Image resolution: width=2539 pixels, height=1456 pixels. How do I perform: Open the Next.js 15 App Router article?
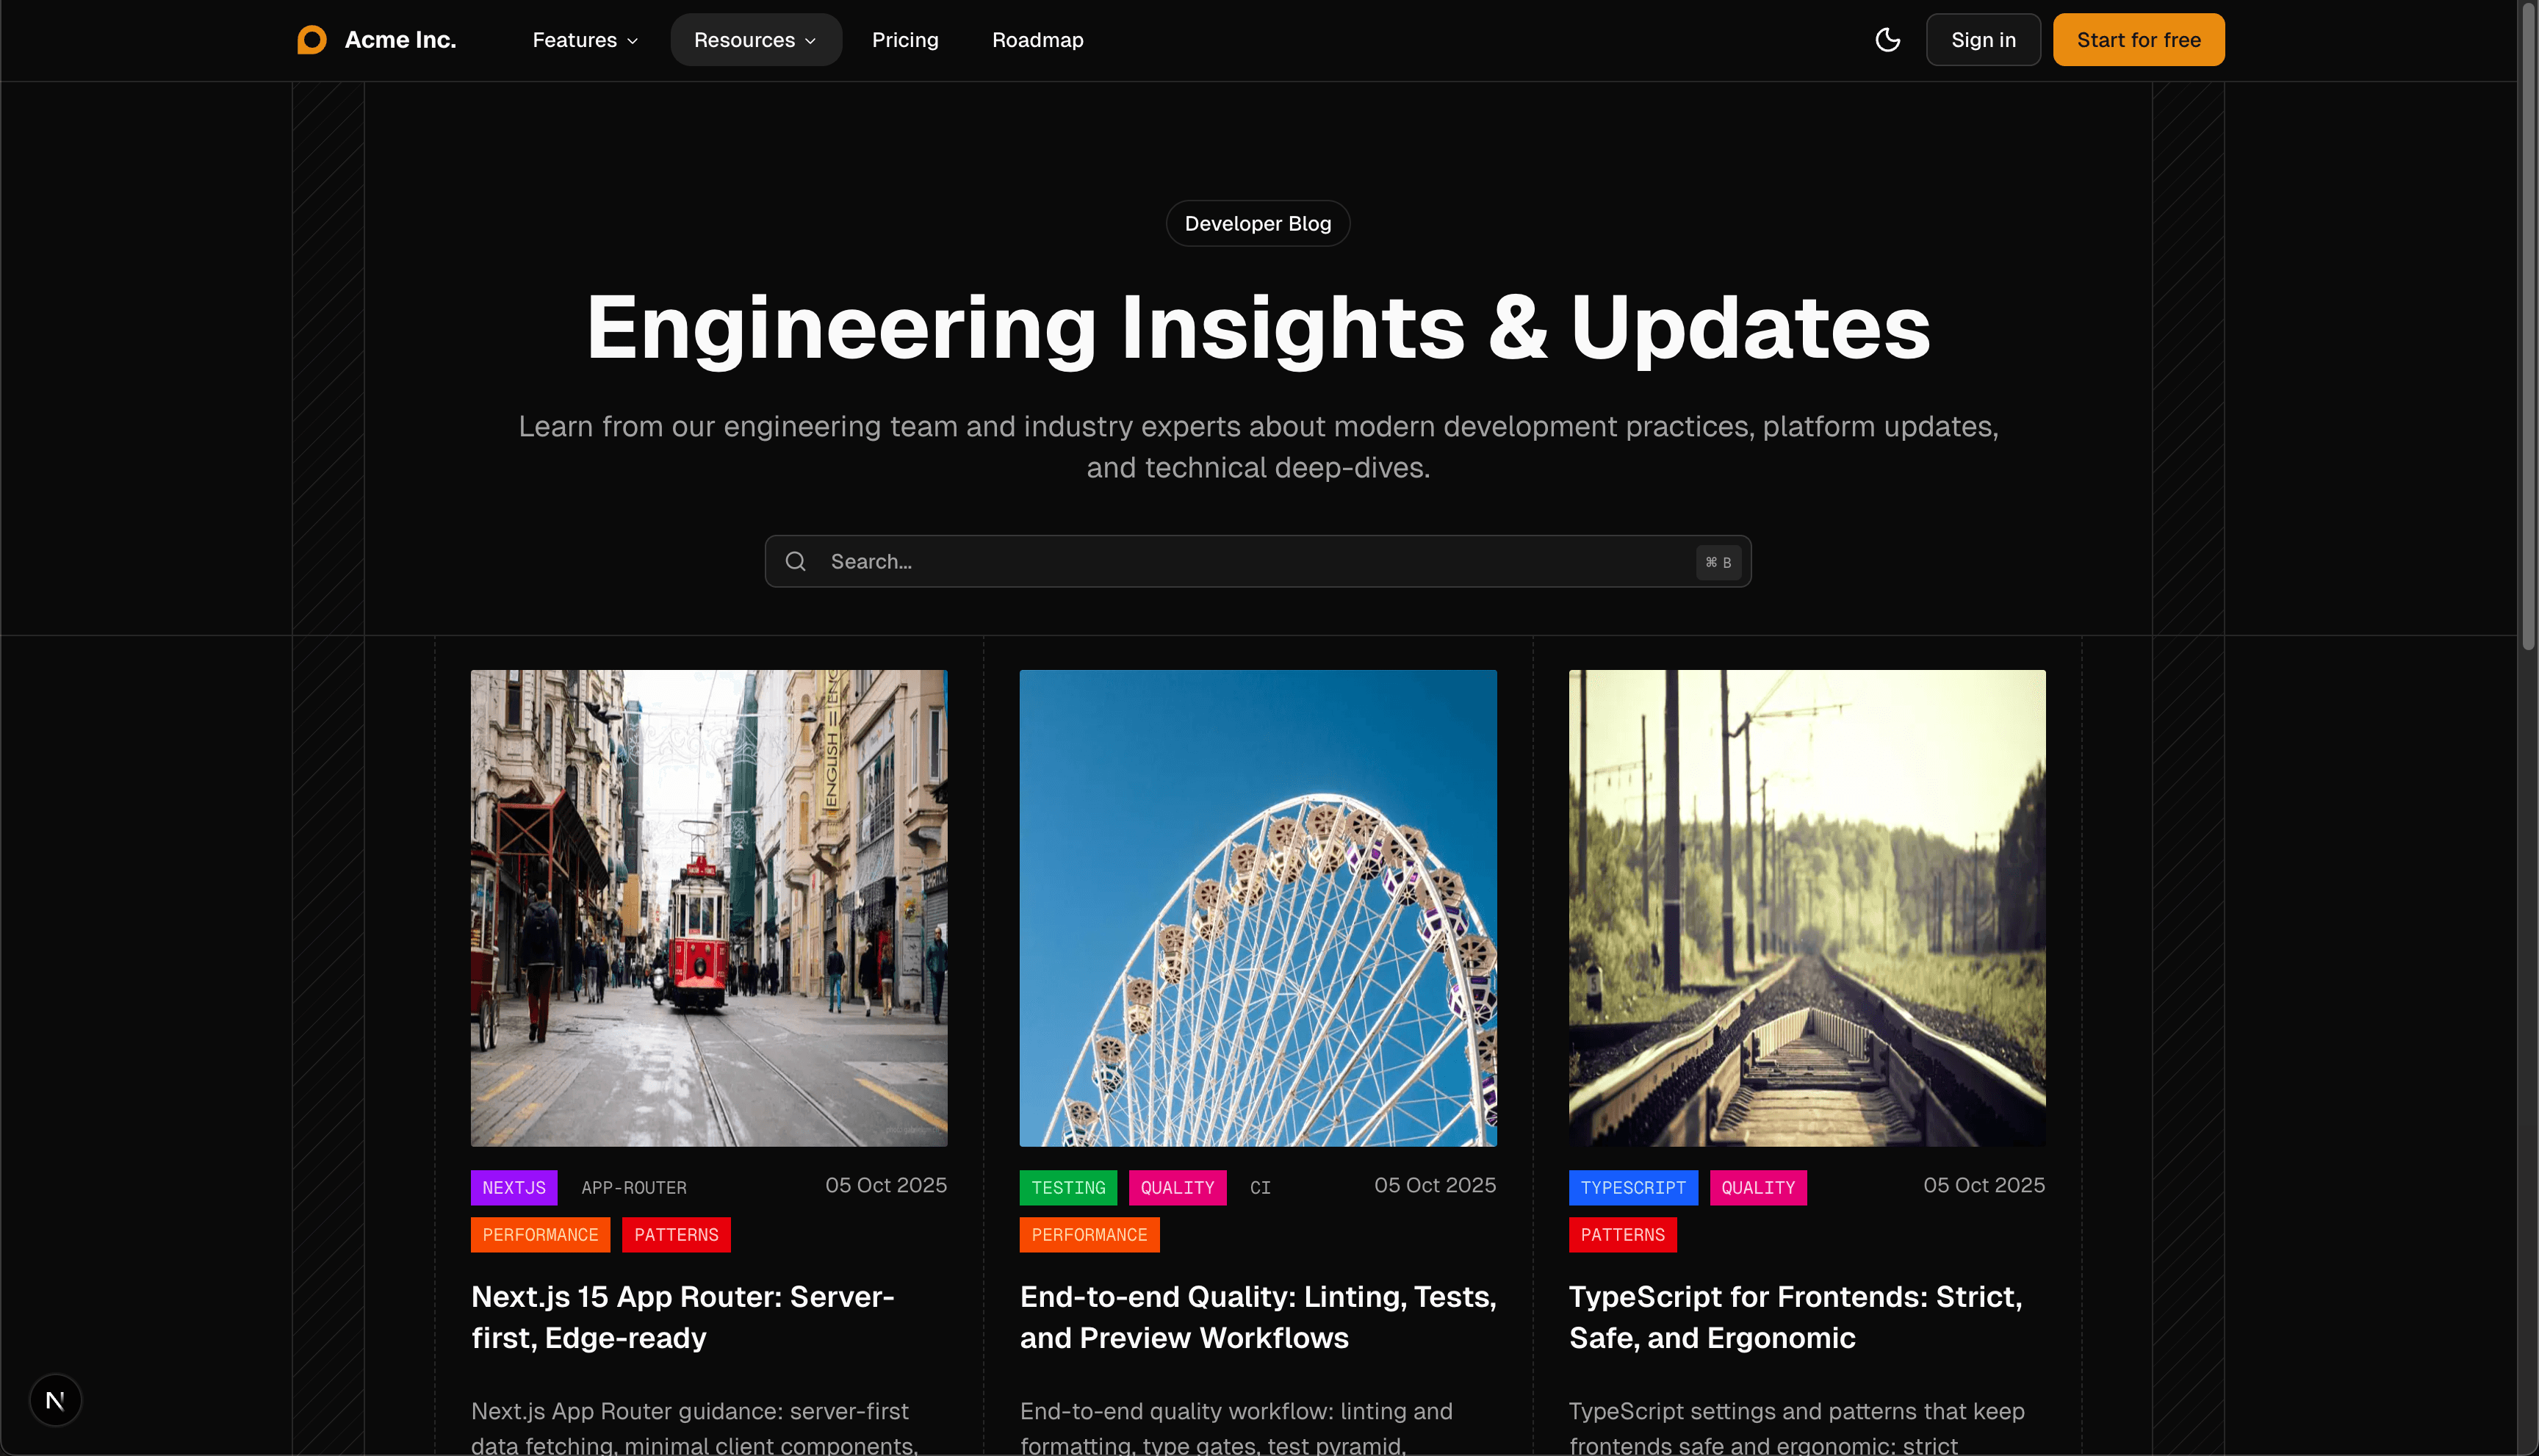(682, 1316)
